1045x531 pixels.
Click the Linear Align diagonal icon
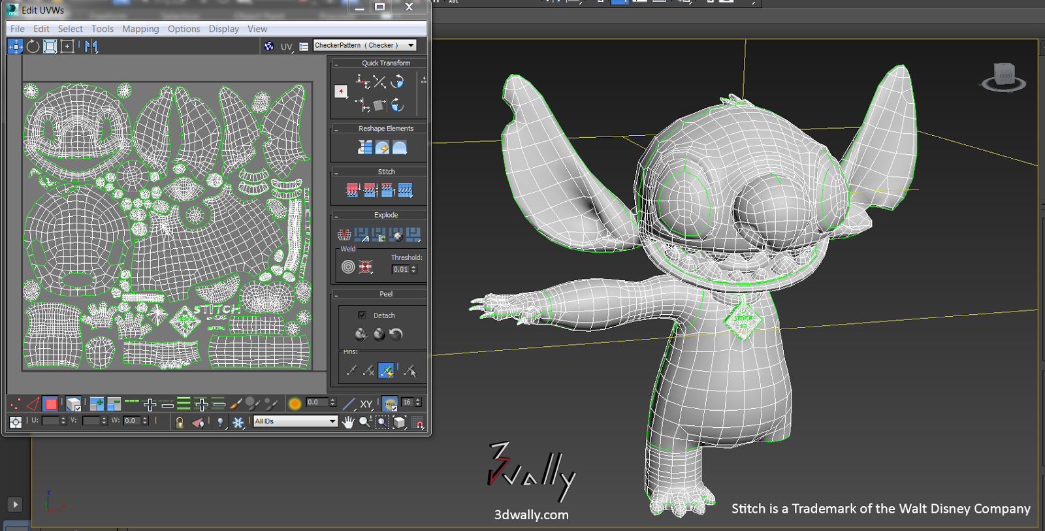pyautogui.click(x=379, y=82)
